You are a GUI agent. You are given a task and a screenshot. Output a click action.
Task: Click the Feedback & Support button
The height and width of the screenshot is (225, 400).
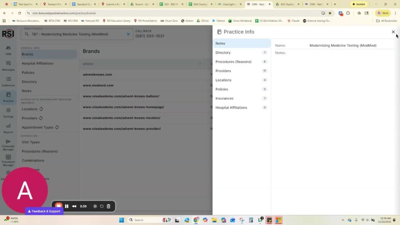tap(44, 211)
